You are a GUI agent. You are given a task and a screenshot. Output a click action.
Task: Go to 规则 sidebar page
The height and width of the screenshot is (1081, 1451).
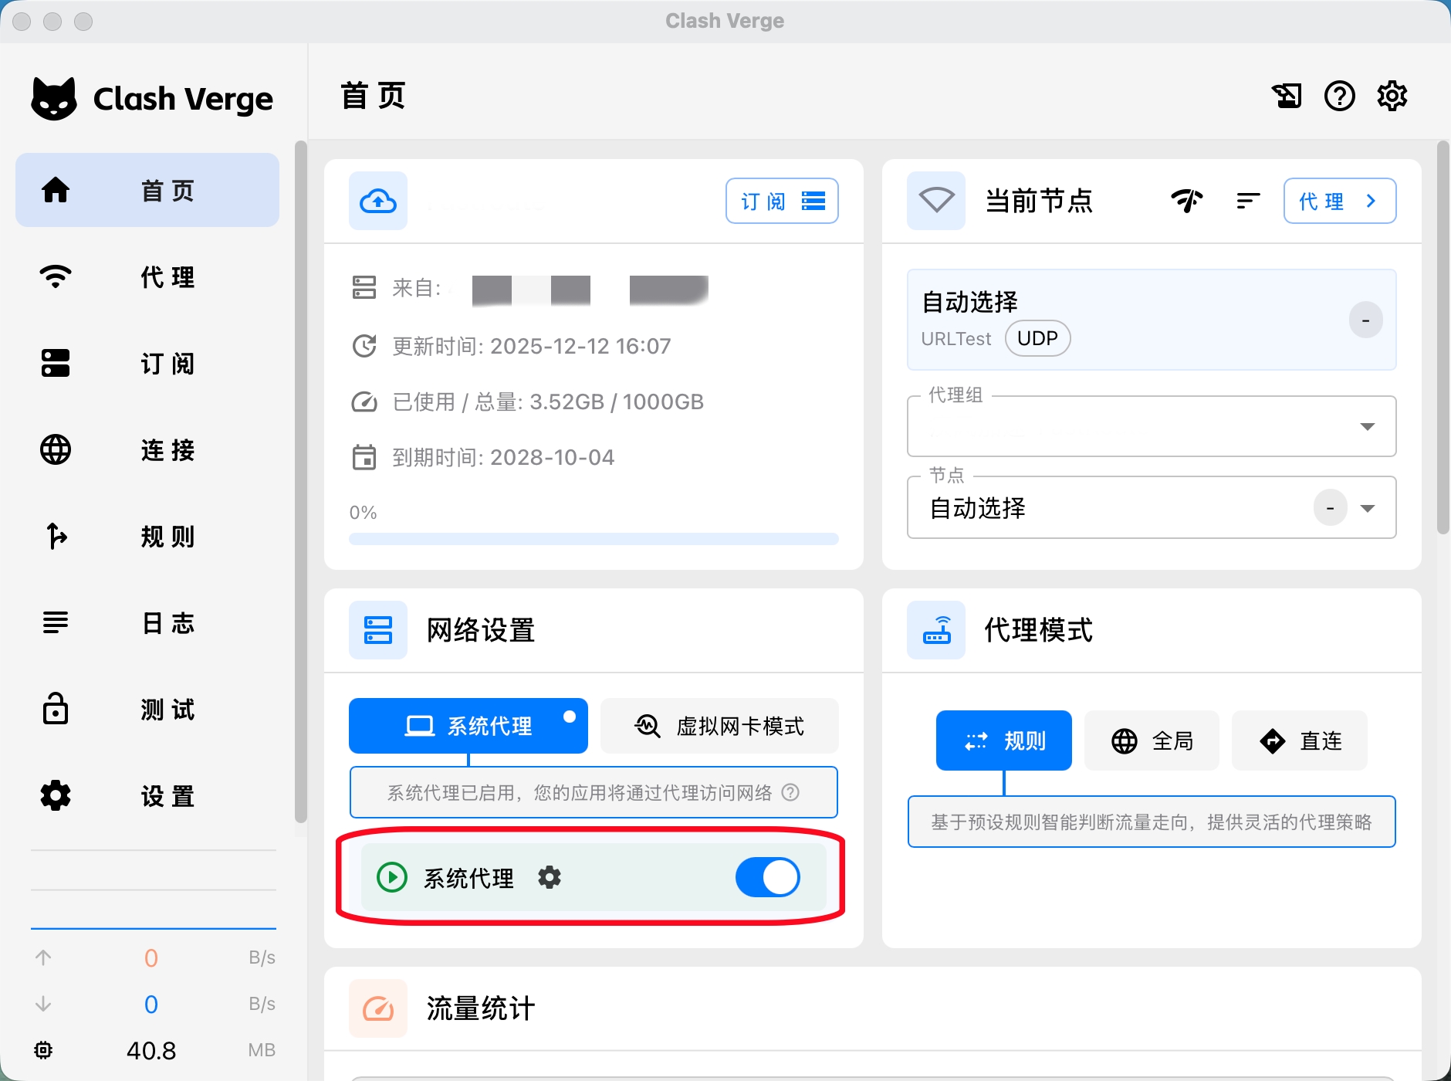click(147, 537)
